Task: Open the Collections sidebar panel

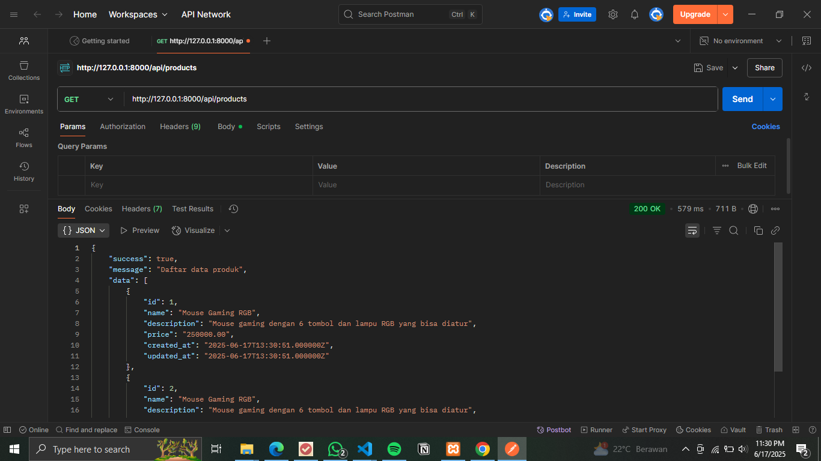Action: [x=24, y=70]
